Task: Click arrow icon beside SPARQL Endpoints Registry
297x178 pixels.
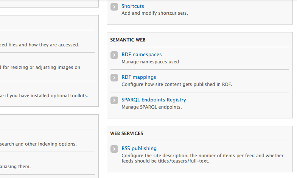Action: click(x=114, y=100)
